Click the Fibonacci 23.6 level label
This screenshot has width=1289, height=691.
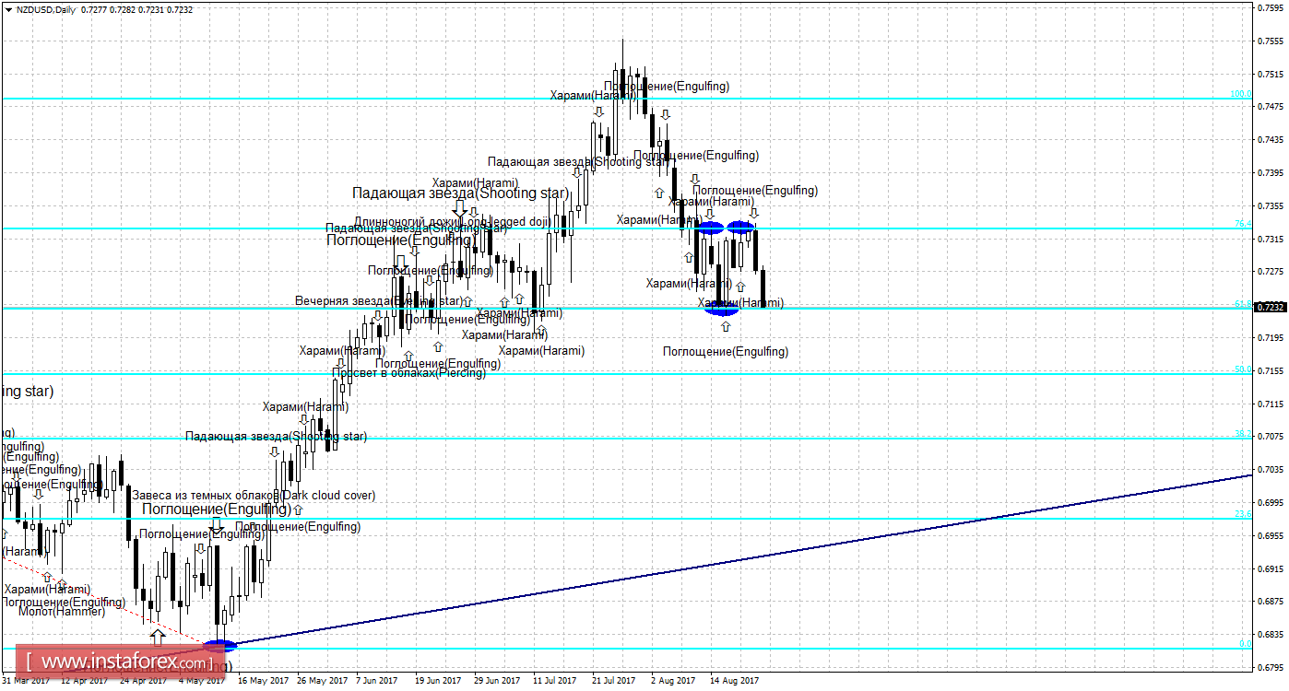(1242, 514)
